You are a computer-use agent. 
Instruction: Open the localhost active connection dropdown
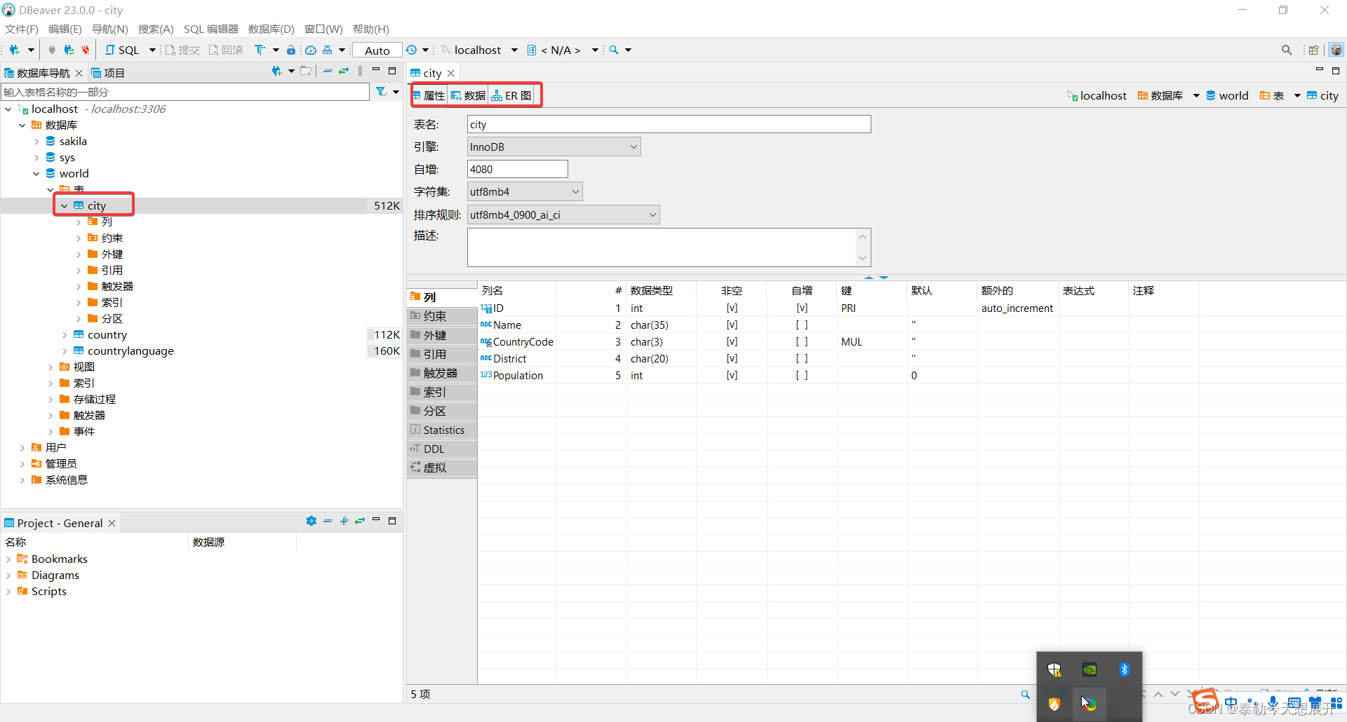click(514, 50)
